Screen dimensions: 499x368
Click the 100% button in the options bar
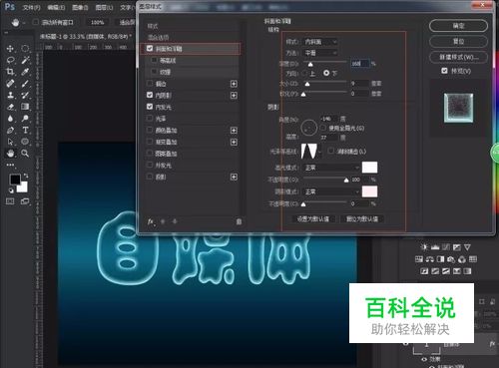click(x=97, y=22)
